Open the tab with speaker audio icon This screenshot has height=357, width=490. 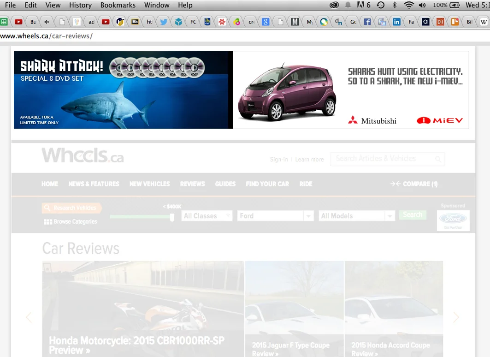47,22
